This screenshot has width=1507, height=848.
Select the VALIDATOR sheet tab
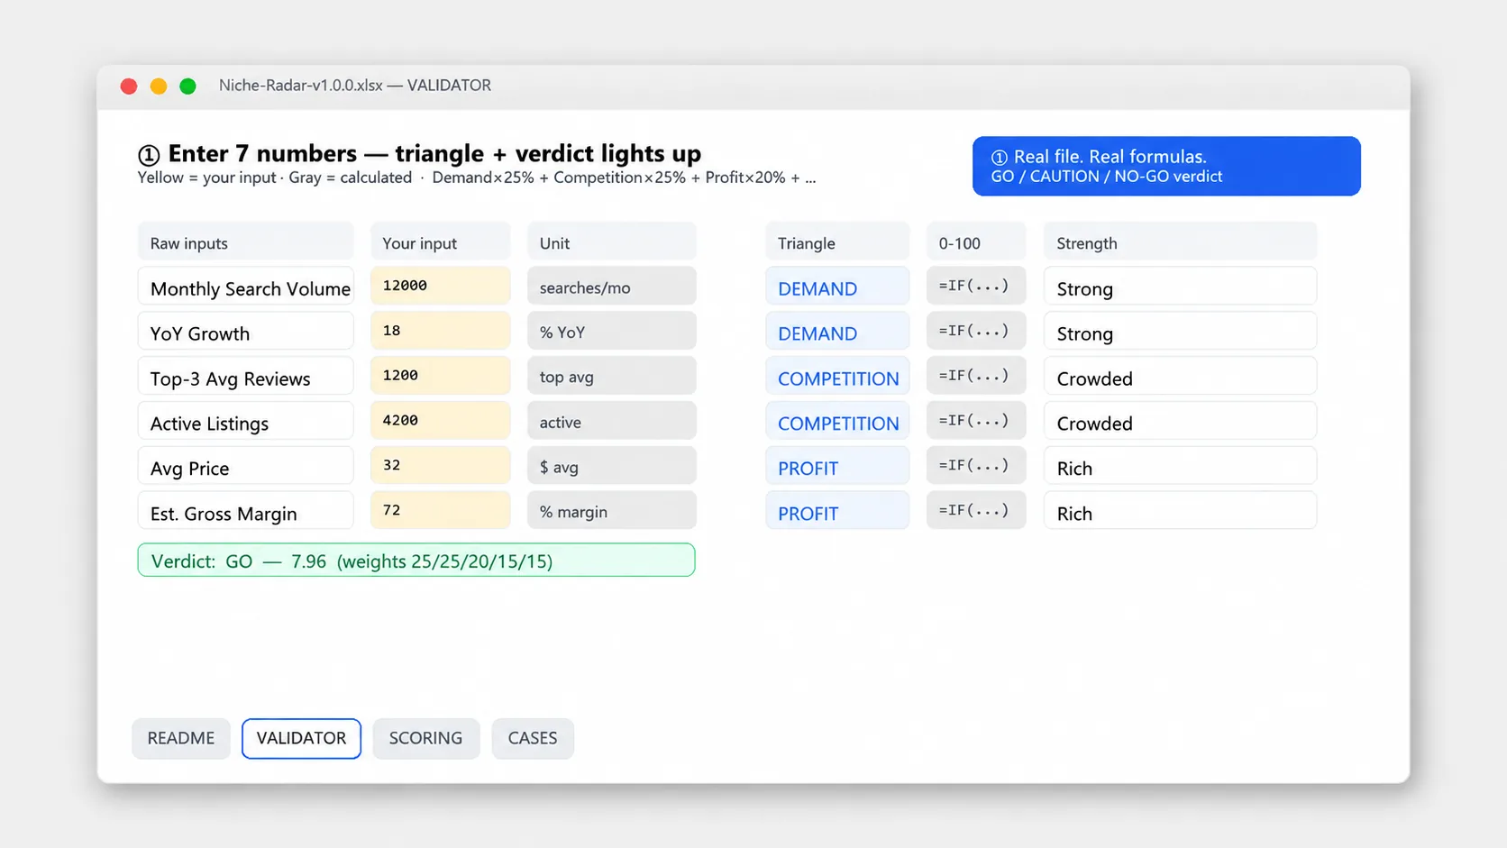tap(301, 738)
